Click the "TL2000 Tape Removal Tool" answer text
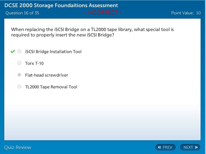The width and height of the screenshot is (206, 154). click(51, 87)
